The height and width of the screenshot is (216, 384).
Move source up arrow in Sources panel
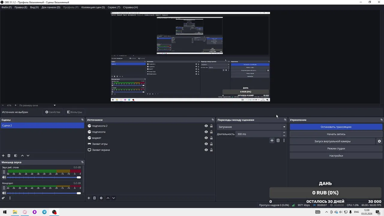[108, 198]
